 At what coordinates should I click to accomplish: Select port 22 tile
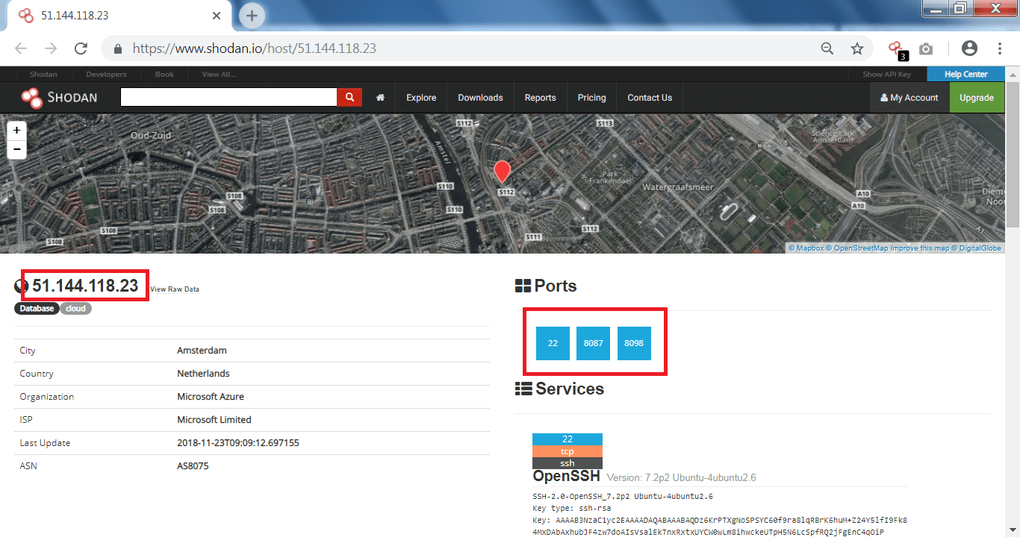(x=553, y=343)
